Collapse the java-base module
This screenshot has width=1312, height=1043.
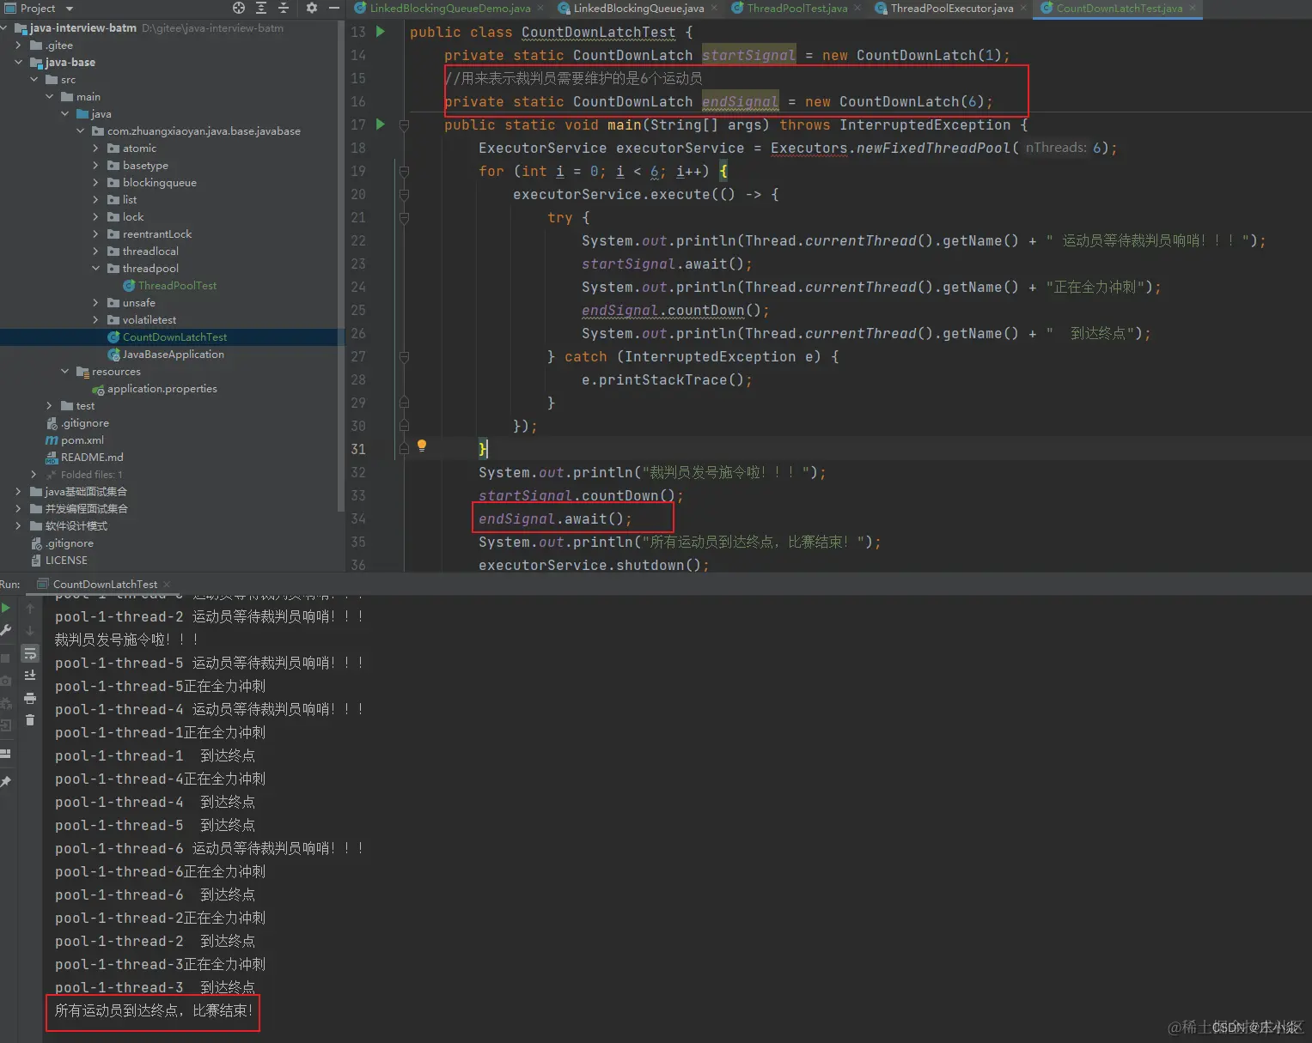point(18,63)
